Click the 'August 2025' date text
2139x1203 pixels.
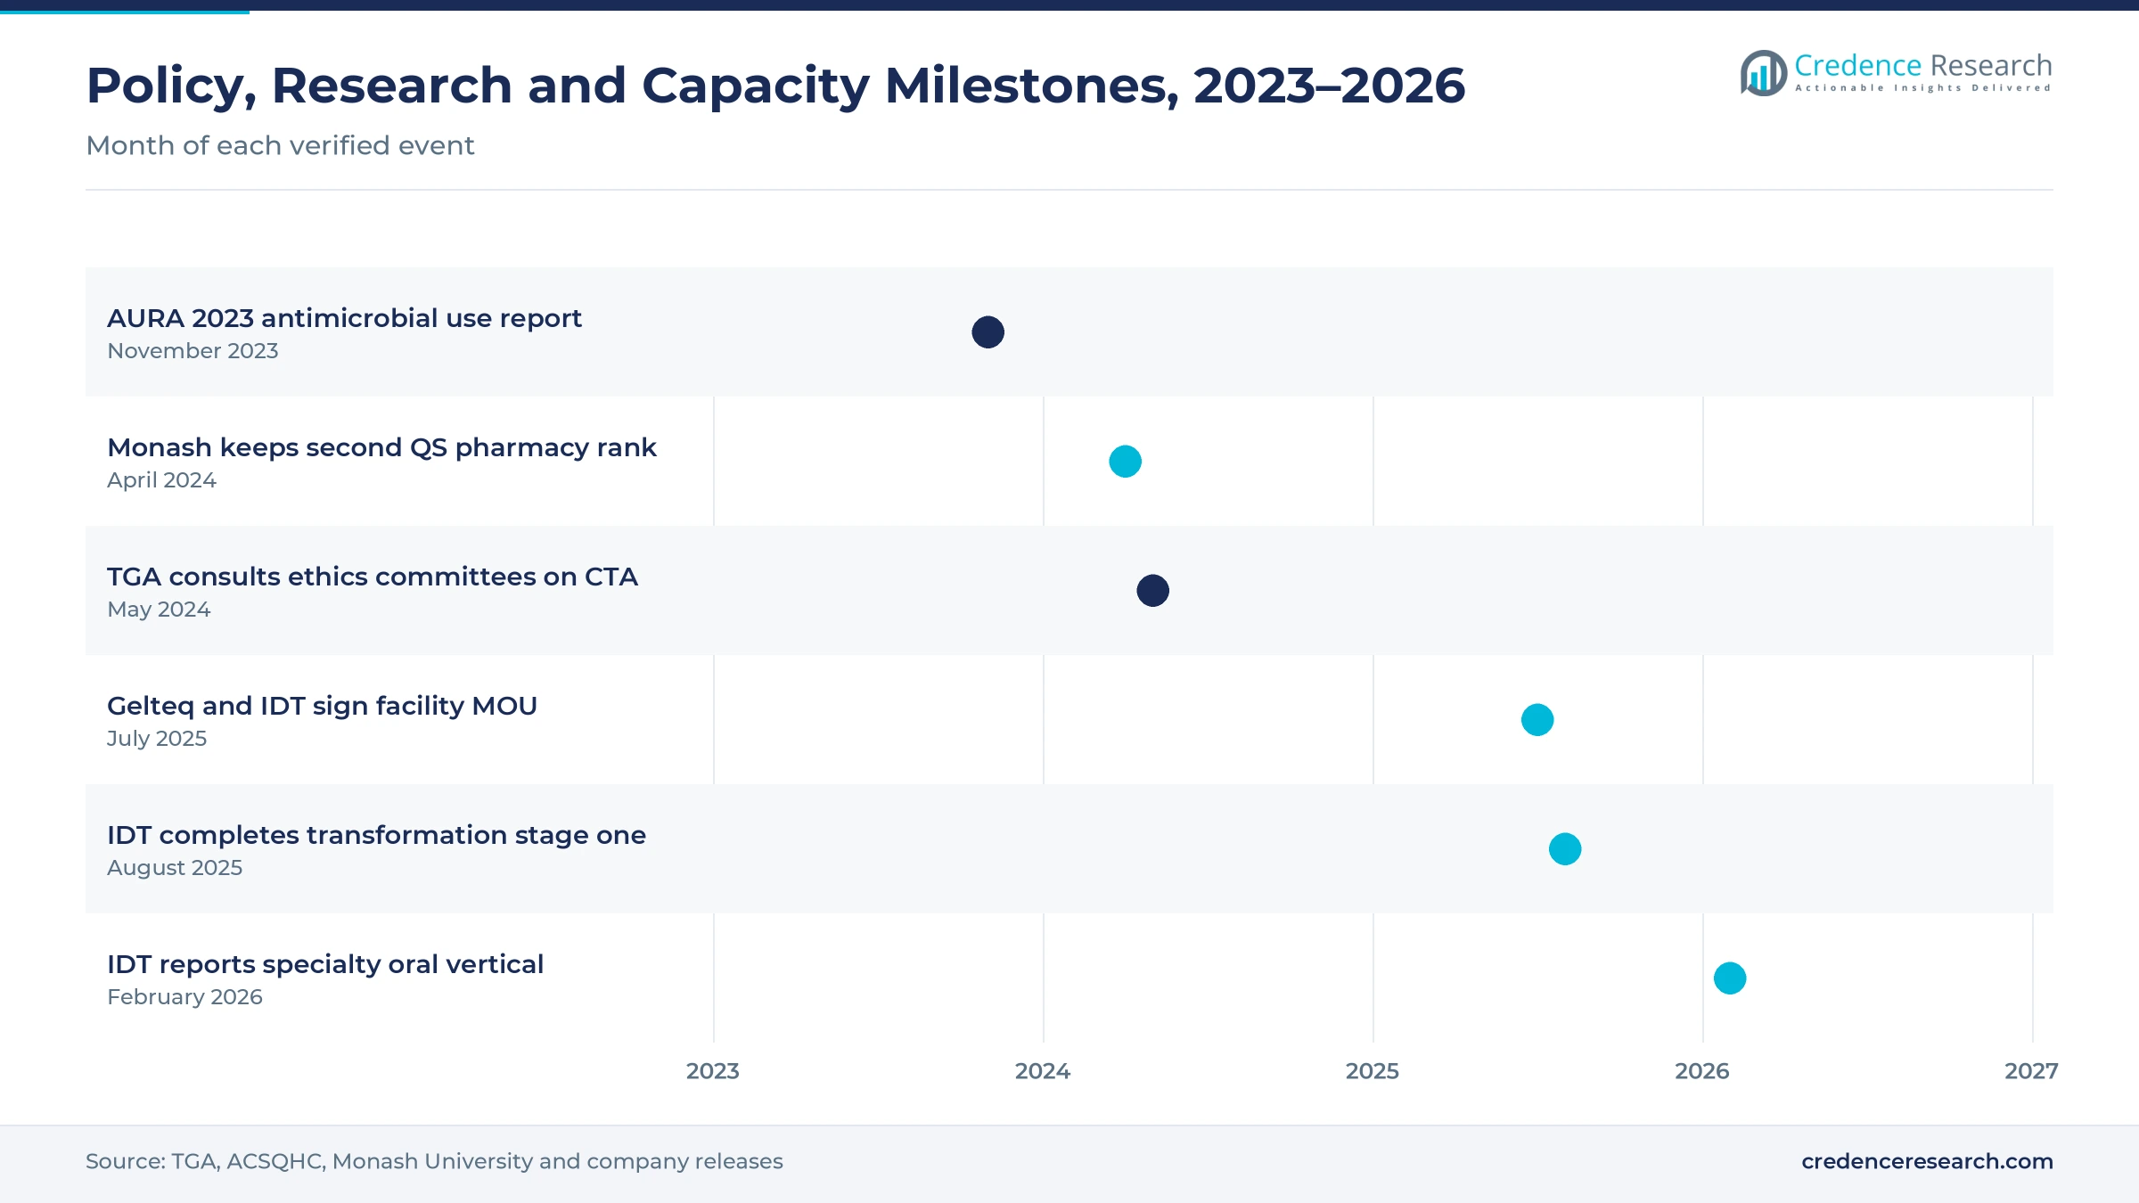click(175, 868)
